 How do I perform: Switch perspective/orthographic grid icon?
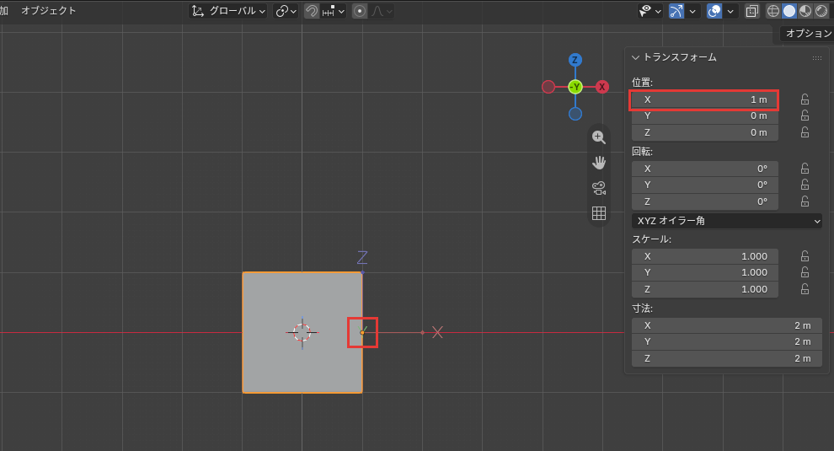(x=599, y=213)
